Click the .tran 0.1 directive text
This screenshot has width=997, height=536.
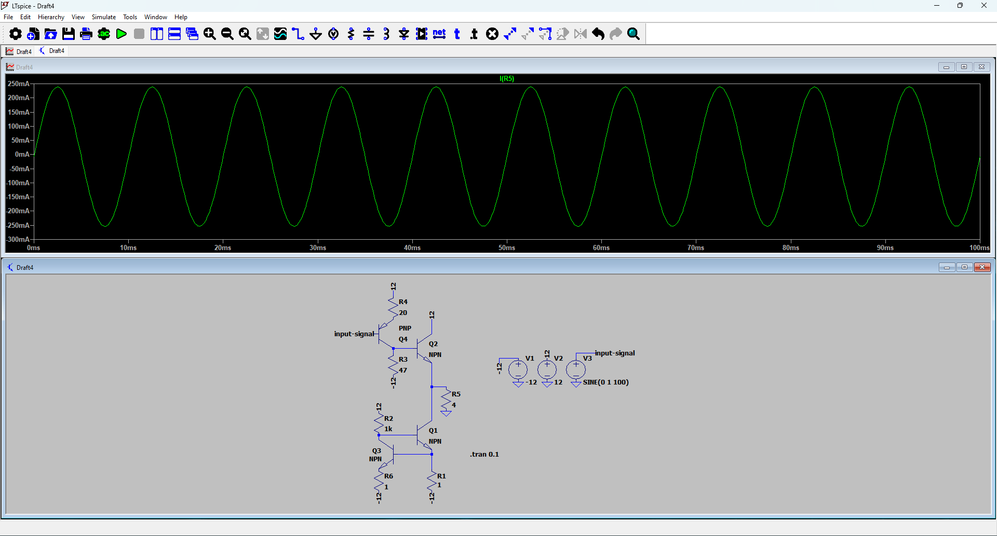click(484, 454)
